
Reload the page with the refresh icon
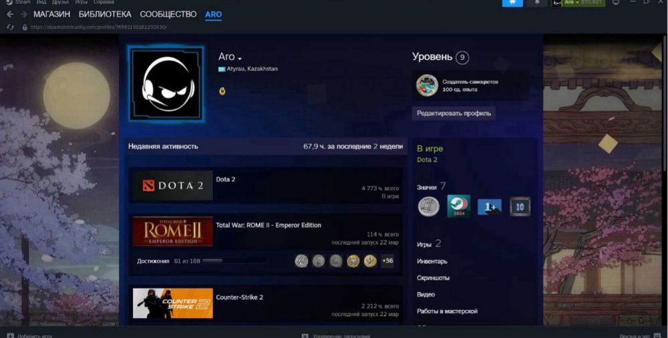pos(10,27)
